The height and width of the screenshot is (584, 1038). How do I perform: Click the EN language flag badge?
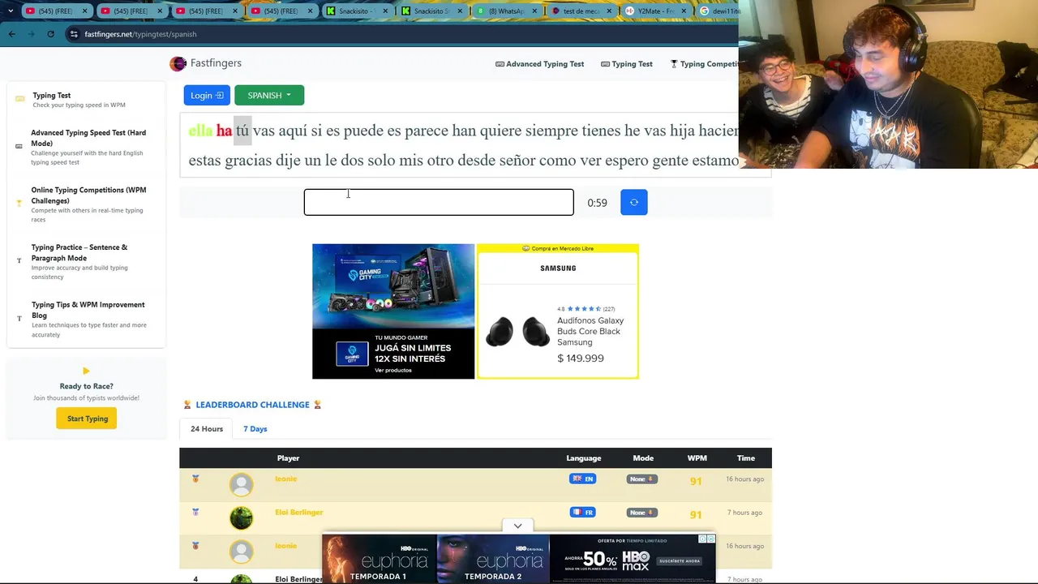582,479
